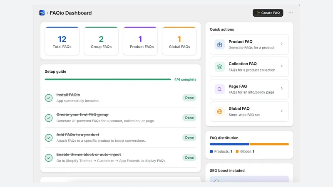Click 'App successfully installed.' text

click(x=78, y=101)
